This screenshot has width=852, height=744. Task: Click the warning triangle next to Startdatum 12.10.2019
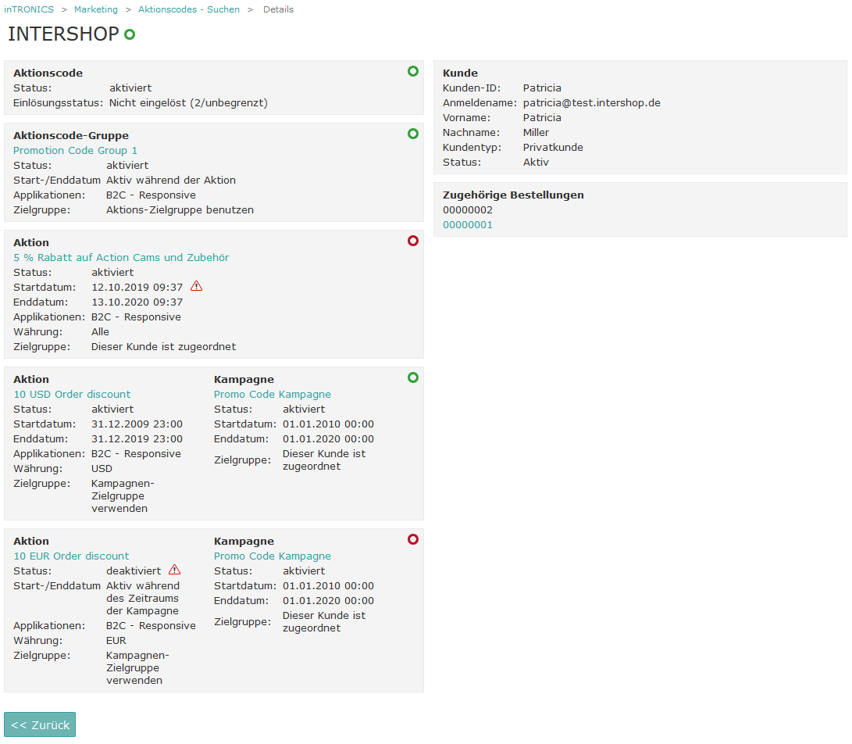(x=196, y=286)
